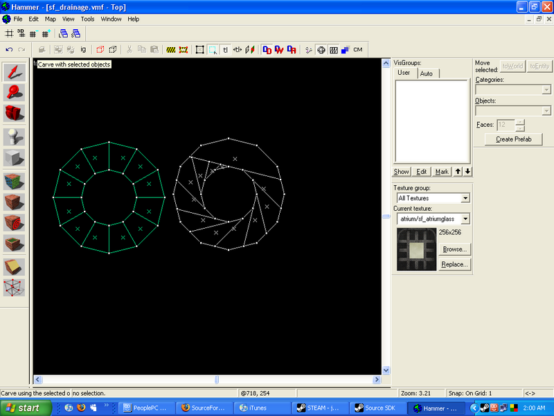Open the Current texture dropdown

pos(465,219)
